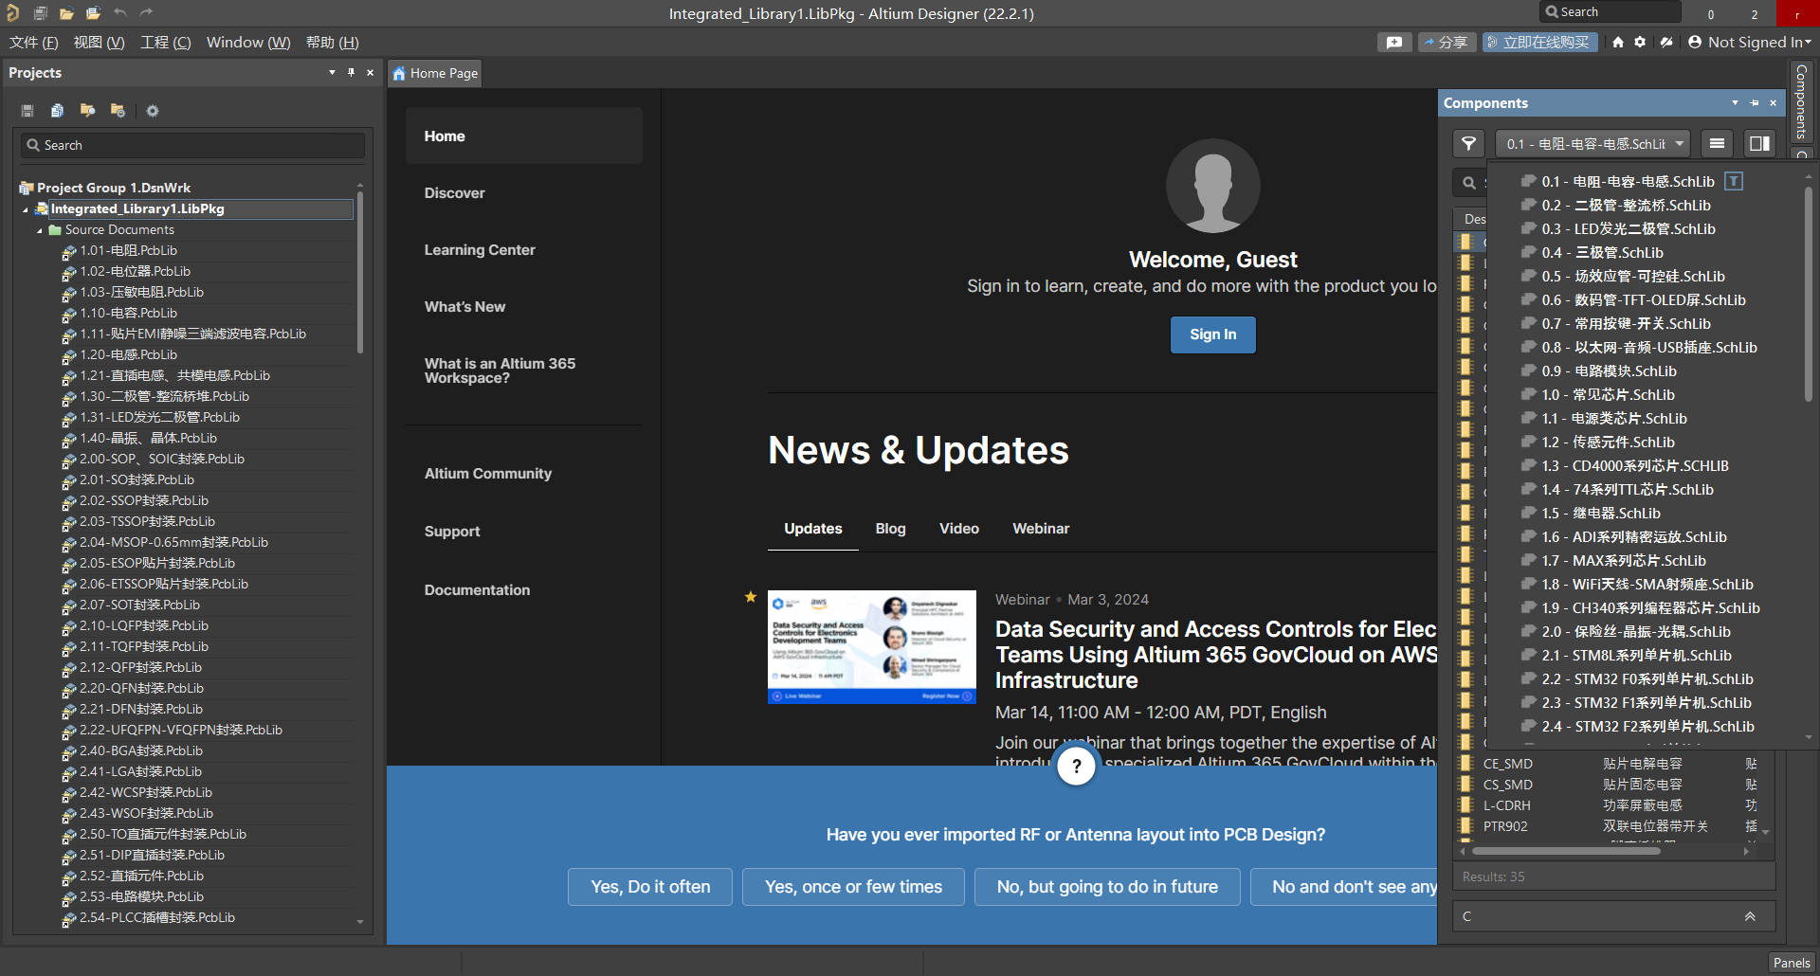Click the feedback speech bubble icon
1820x976 pixels.
click(1393, 43)
